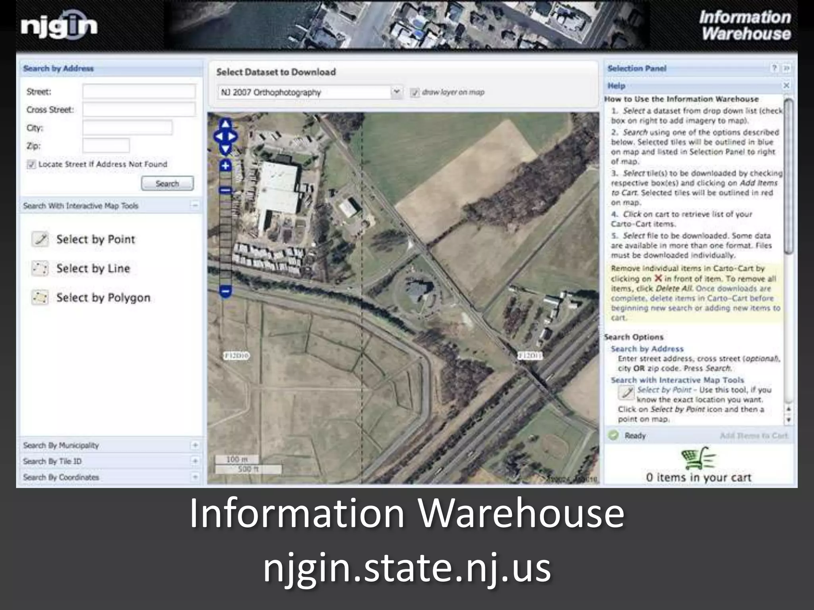Focus the Street input field
Screen dimensions: 814x610
click(x=139, y=92)
